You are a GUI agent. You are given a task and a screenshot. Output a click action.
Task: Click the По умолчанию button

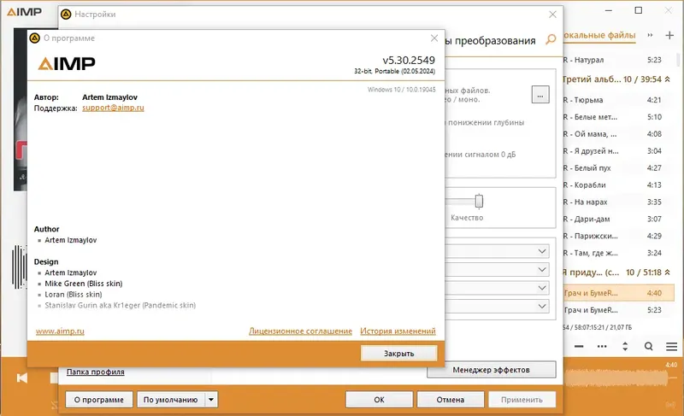coord(170,400)
